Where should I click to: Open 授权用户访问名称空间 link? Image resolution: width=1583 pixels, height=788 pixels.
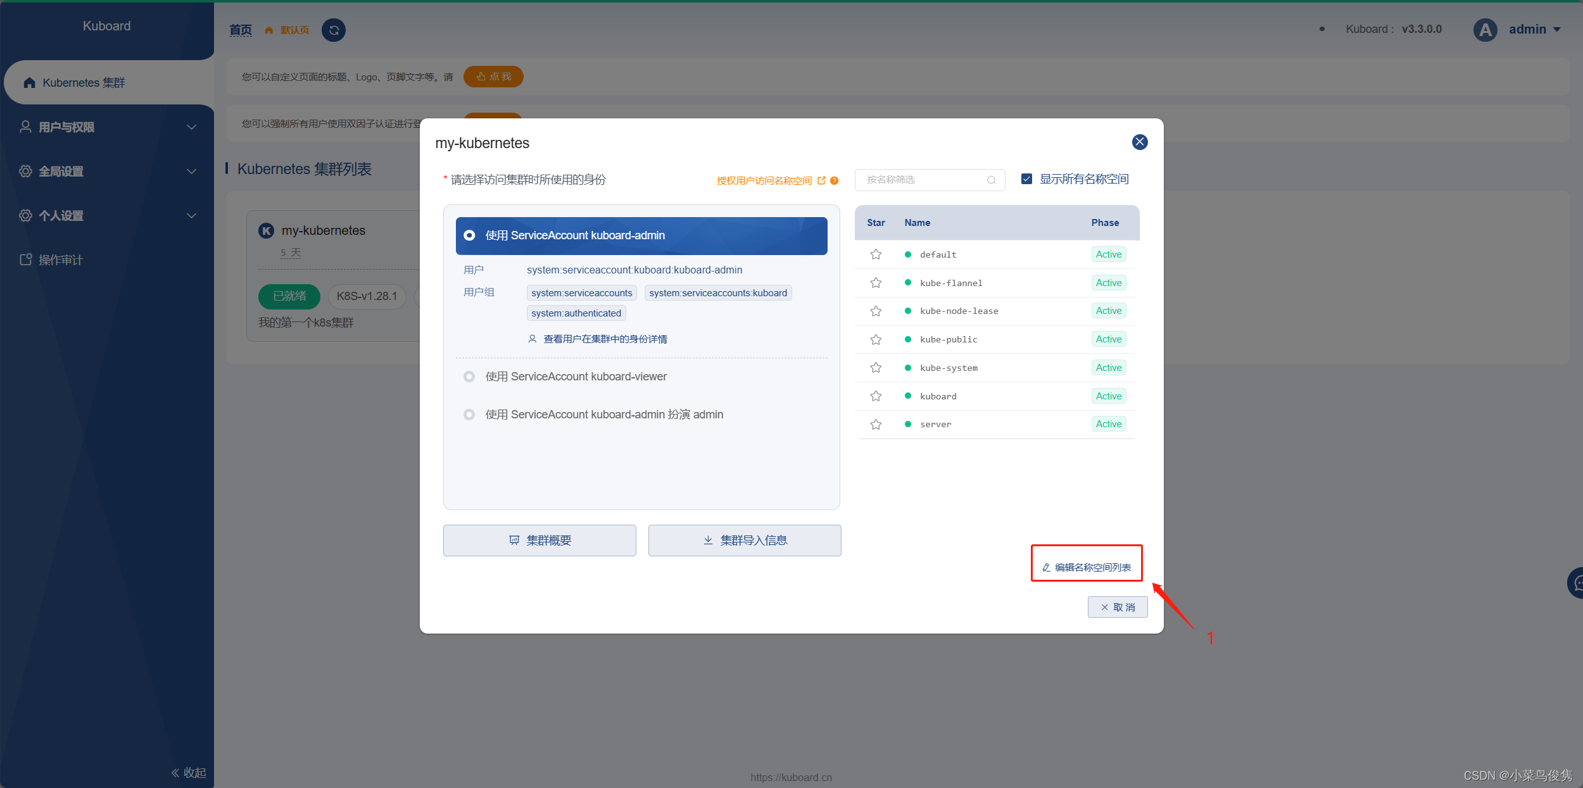[x=764, y=180]
